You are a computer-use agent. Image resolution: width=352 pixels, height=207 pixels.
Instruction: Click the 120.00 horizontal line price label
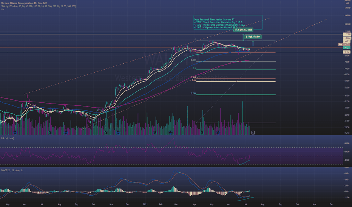[x=347, y=34]
